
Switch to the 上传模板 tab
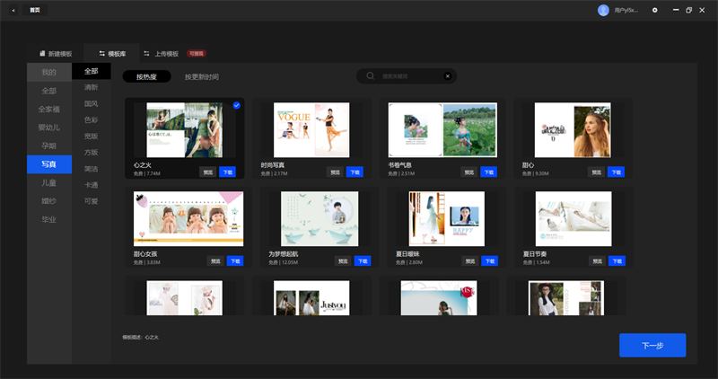coord(162,54)
